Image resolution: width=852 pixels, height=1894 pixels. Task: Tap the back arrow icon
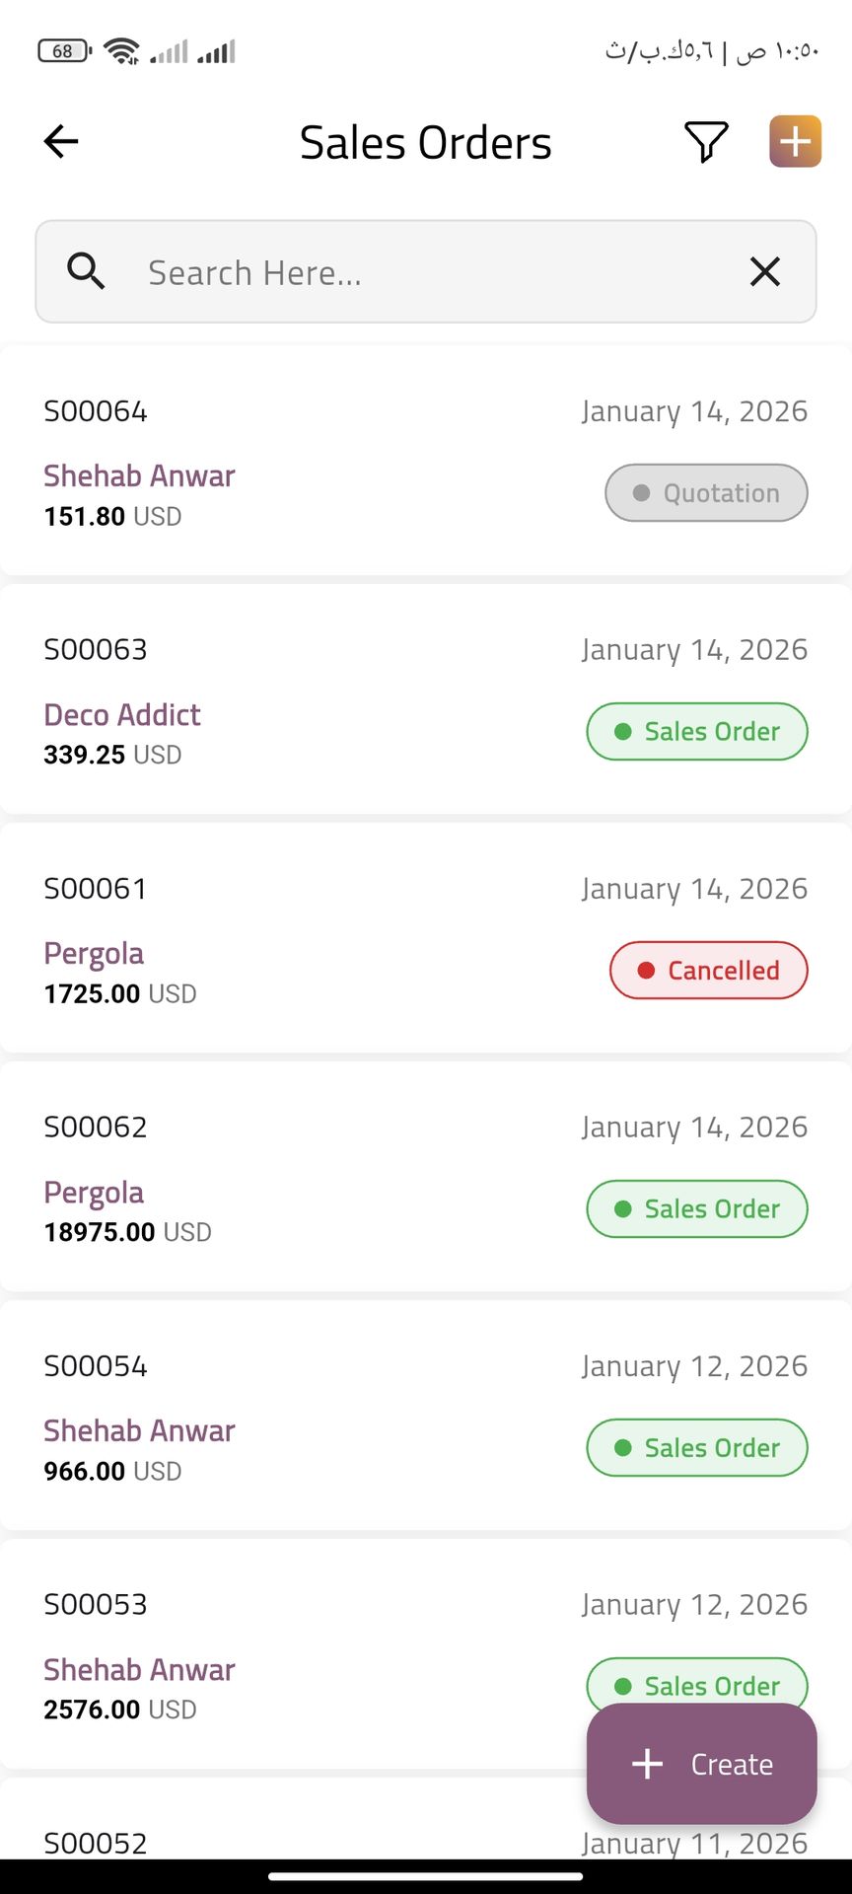tap(61, 142)
